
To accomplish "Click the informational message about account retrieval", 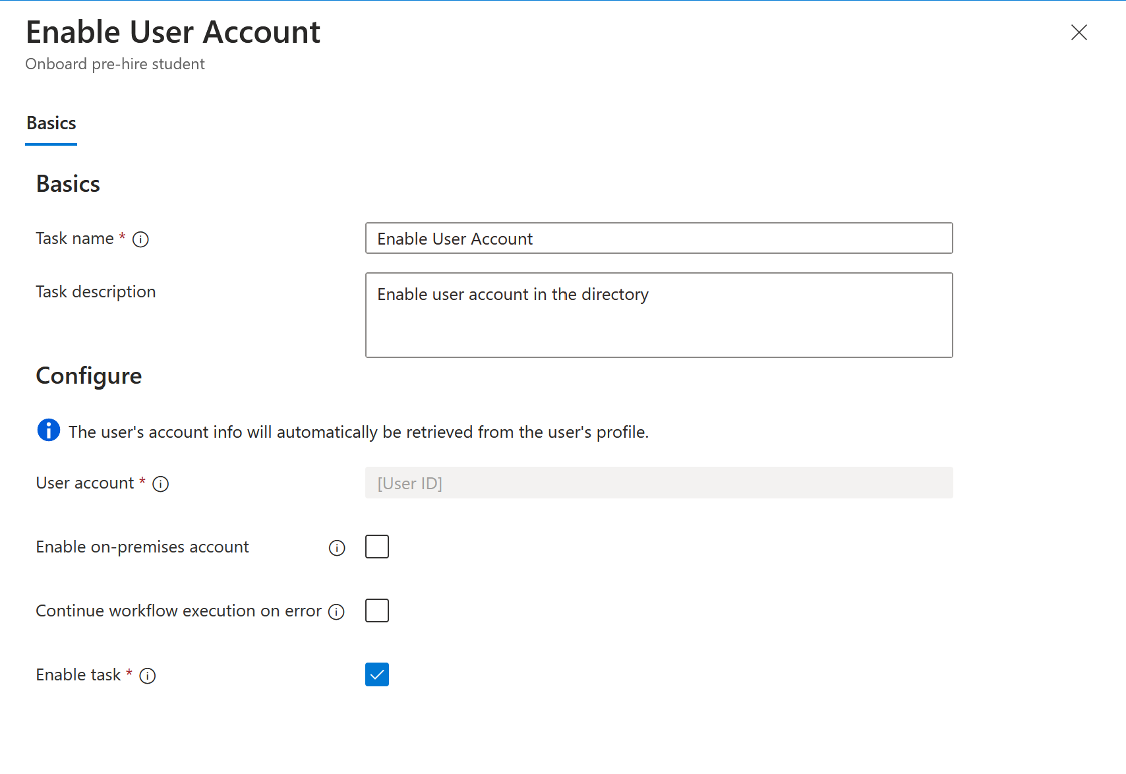I will tap(359, 432).
